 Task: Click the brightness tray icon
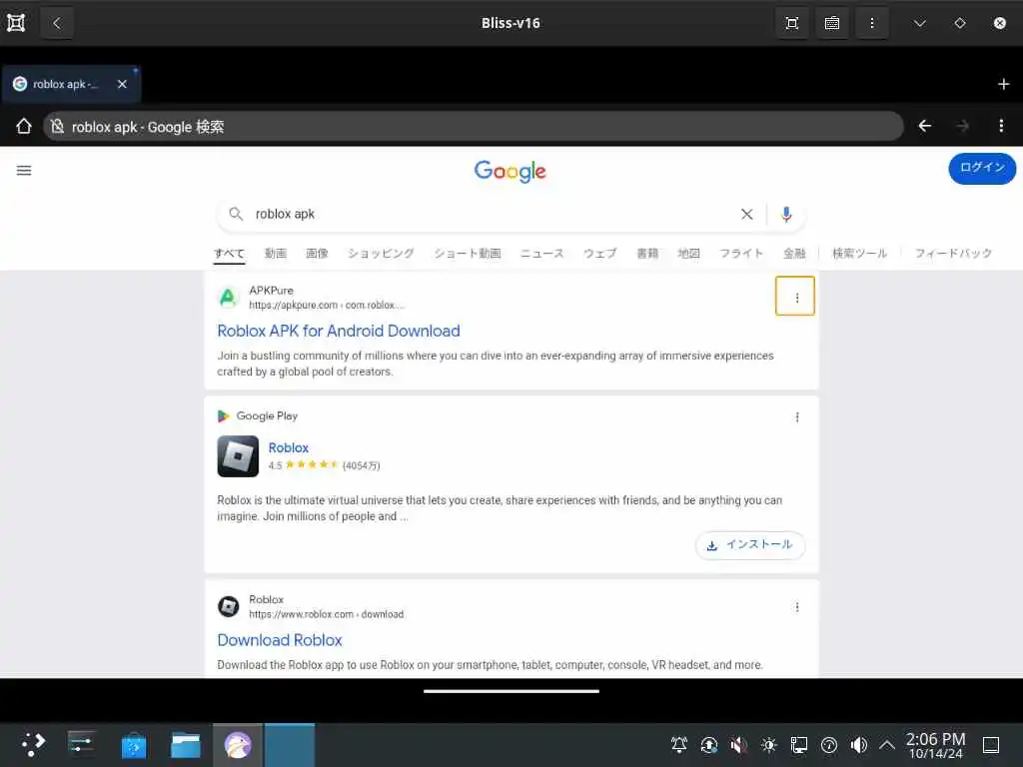click(769, 745)
